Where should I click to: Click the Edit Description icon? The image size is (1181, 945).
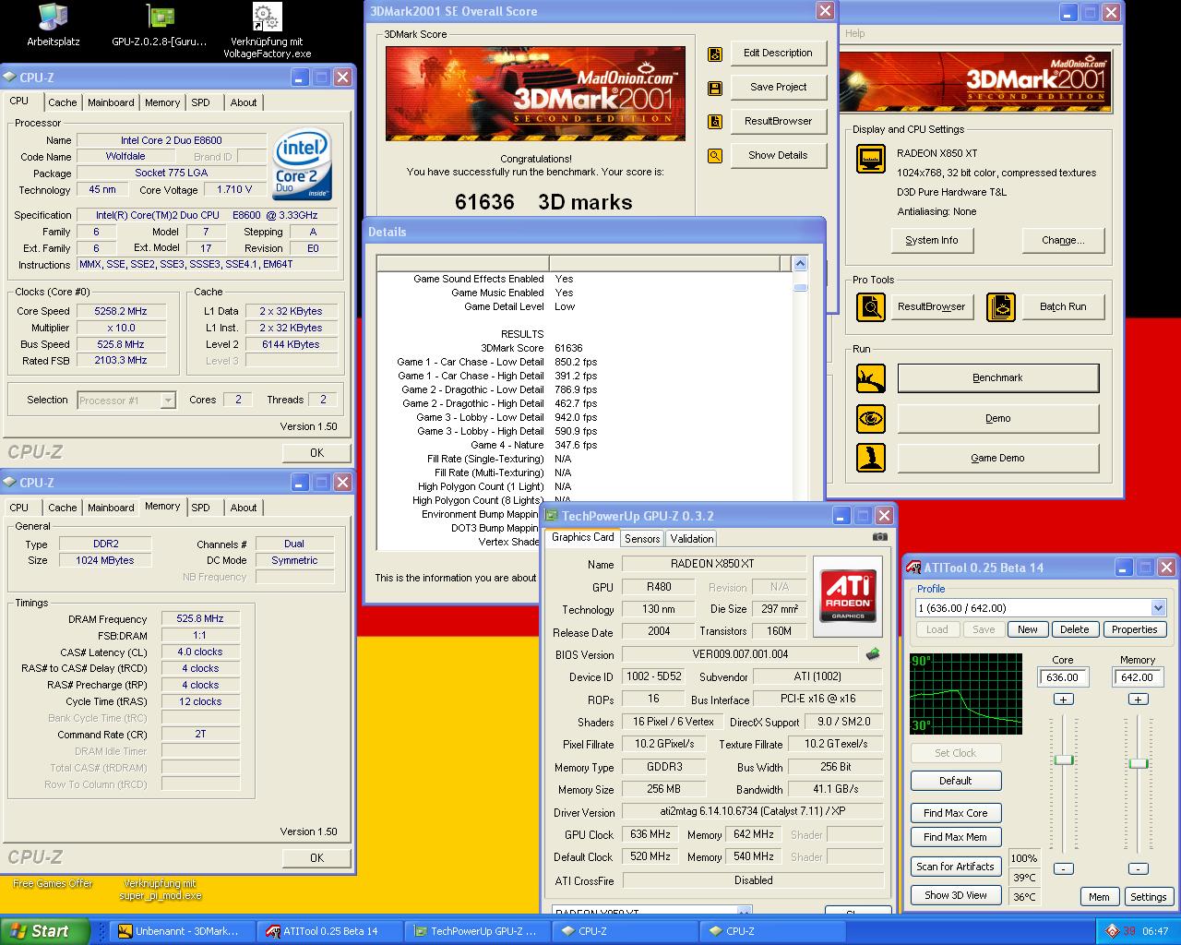click(x=714, y=54)
